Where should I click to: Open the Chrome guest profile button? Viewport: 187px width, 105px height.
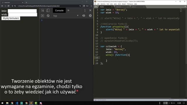(86, 6)
